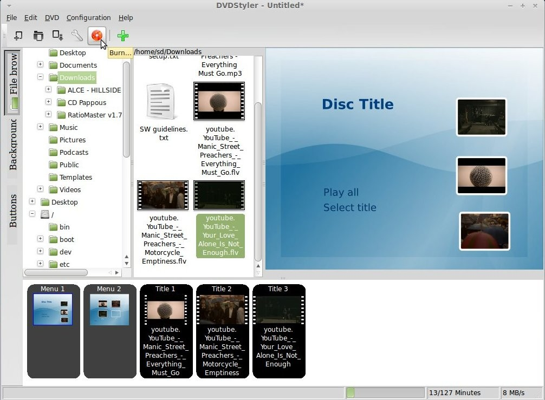Screen dimensions: 545x400
Task: Select Title 2 Motorcycle Emptiness clip
Action: pyautogui.click(x=223, y=331)
